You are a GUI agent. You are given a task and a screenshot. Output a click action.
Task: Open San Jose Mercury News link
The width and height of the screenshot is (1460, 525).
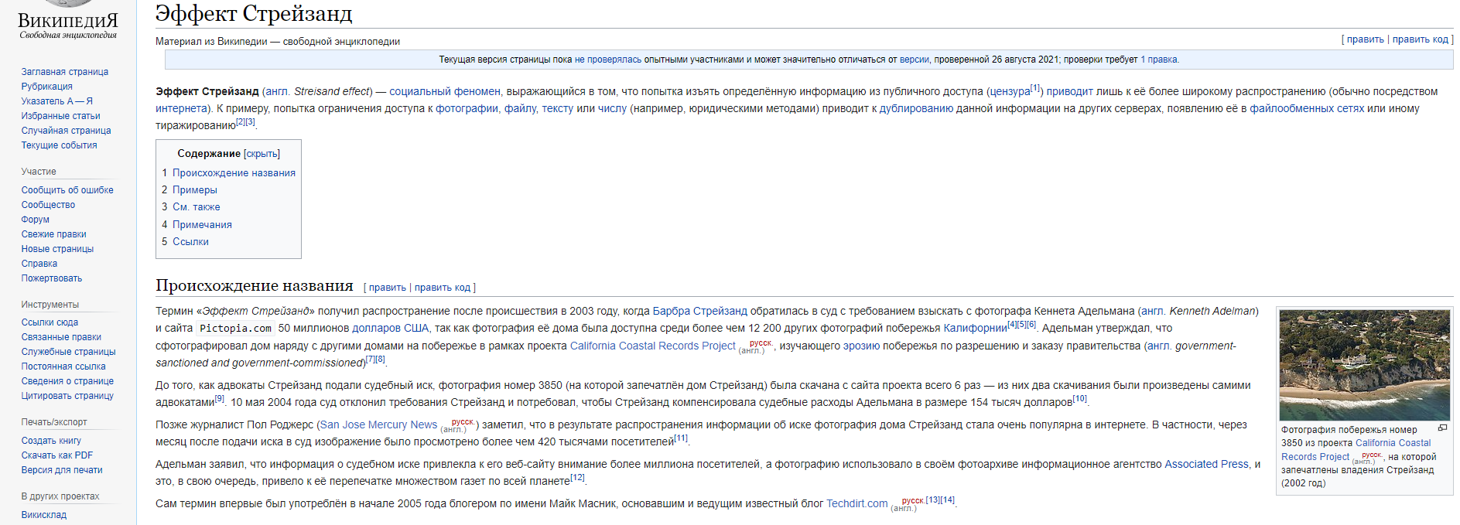(x=378, y=425)
